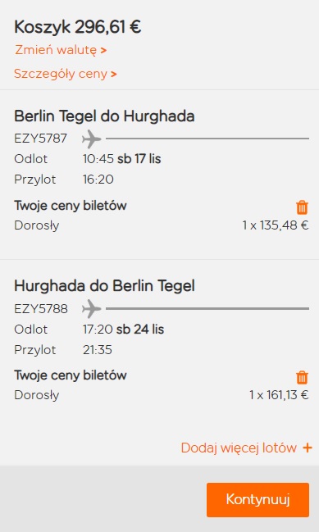The height and width of the screenshot is (532, 319).
Task: Click the Koszyk 296,61 € basket heading
Action: pyautogui.click(x=77, y=27)
